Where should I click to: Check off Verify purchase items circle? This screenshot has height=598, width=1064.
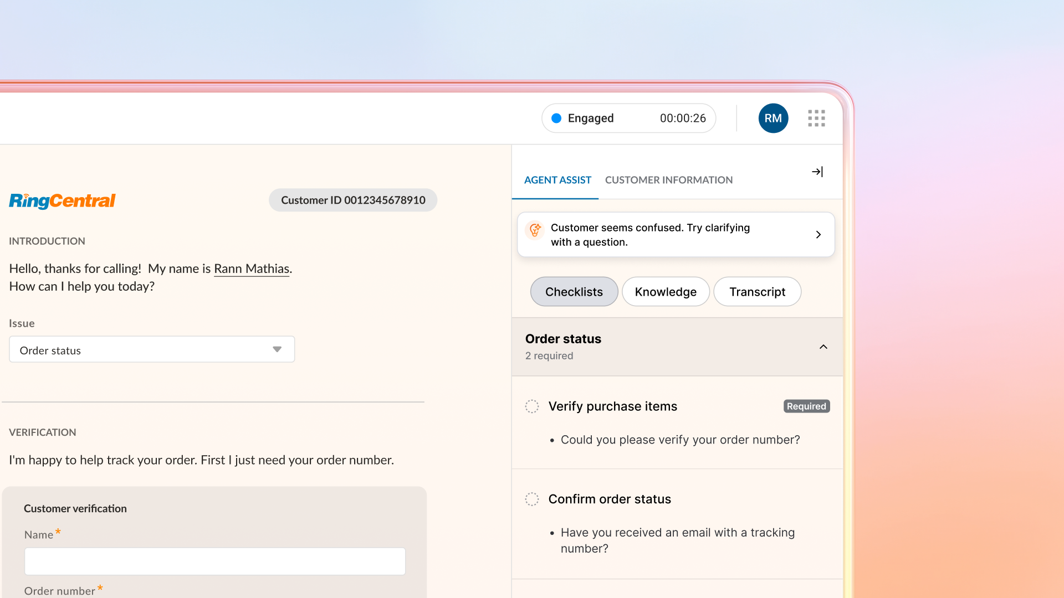tap(532, 406)
